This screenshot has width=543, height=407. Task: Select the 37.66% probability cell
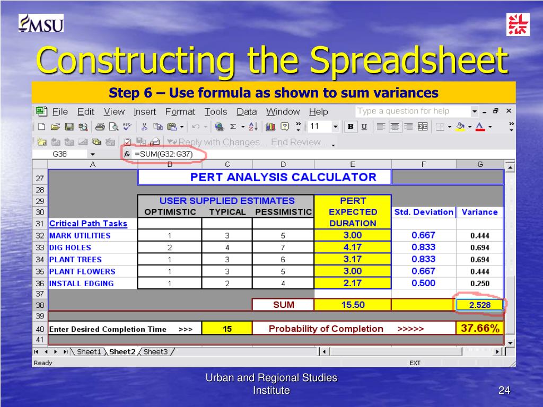(479, 328)
